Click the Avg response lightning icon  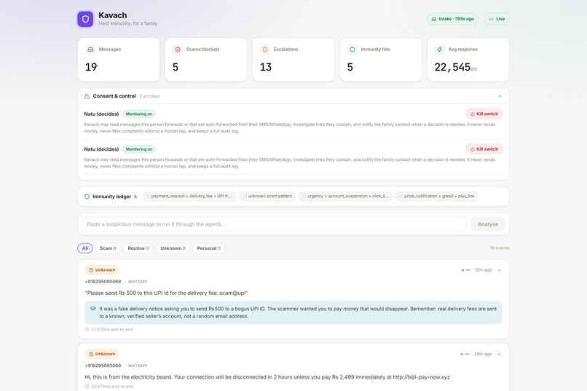pos(440,50)
